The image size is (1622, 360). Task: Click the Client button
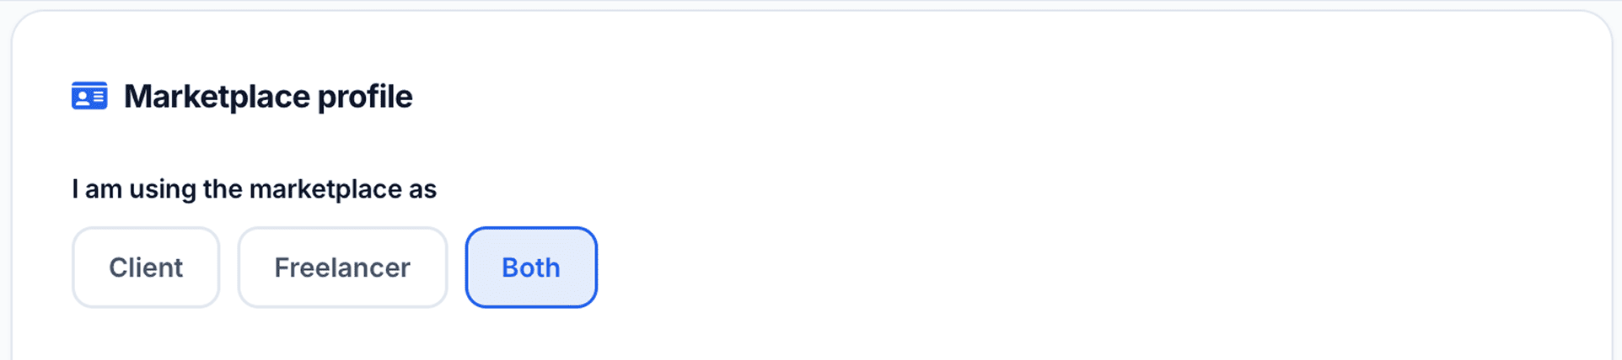point(146,267)
